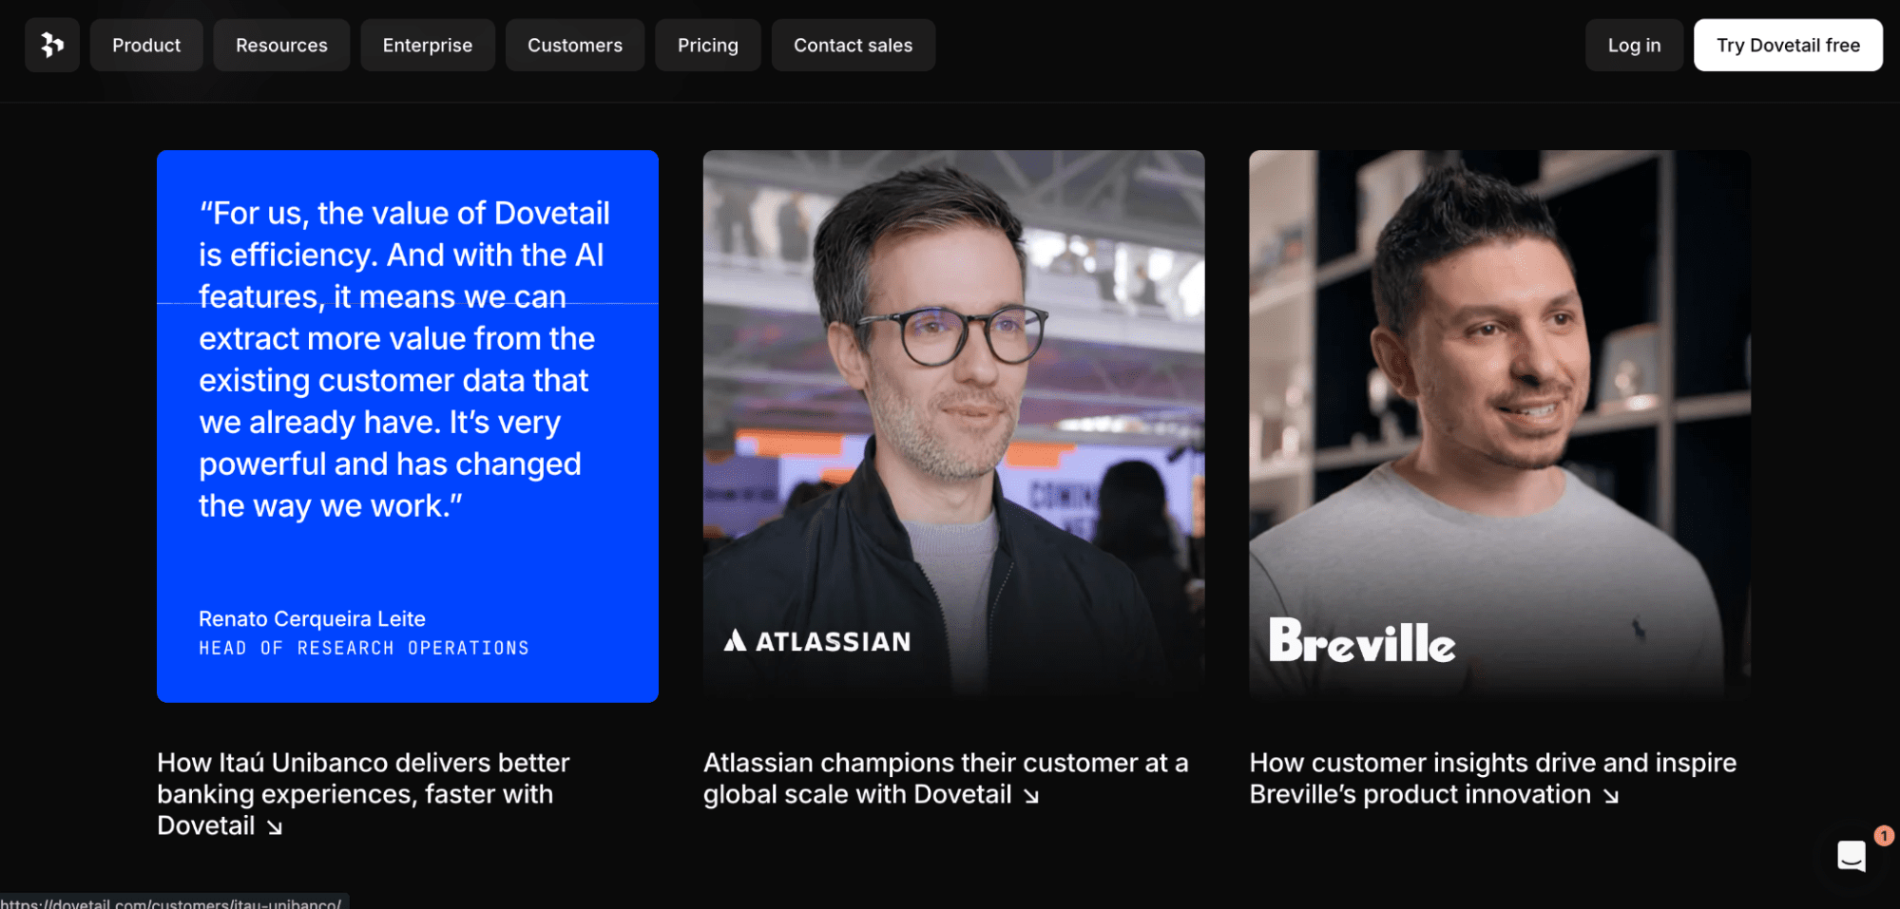Click the quote text about Dovetail efficiency

[404, 359]
